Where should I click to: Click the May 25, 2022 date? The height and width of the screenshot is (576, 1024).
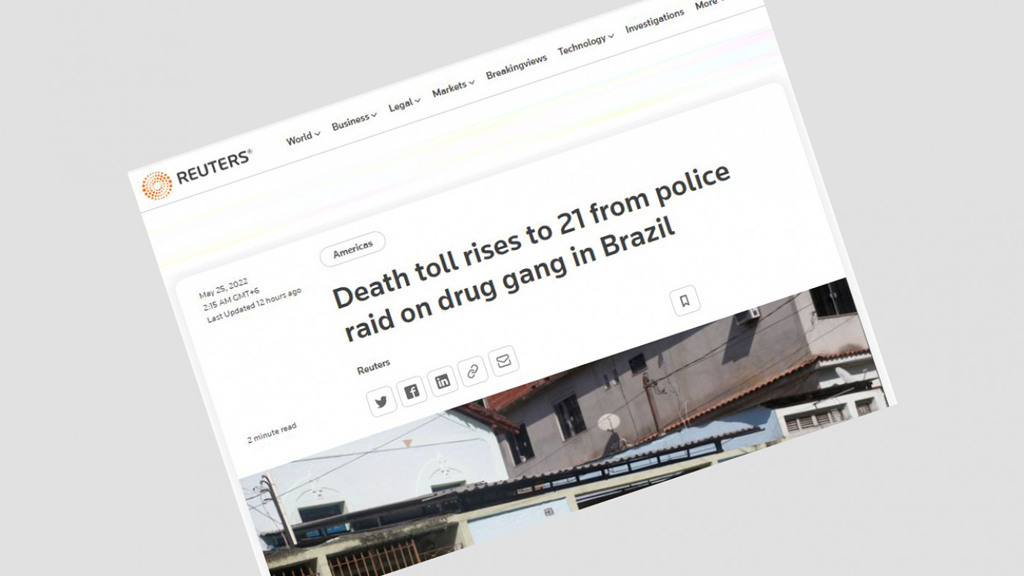pos(223,288)
